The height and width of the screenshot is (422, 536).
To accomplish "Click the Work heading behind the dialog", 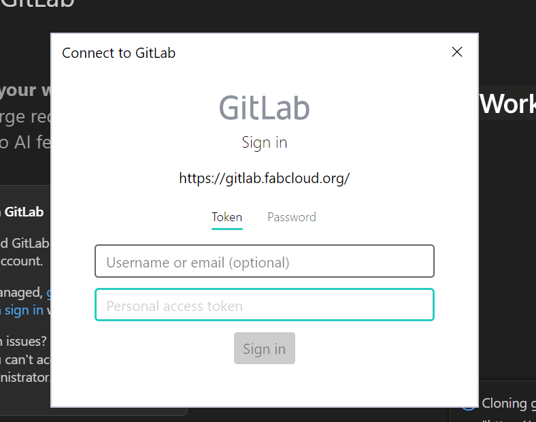I will click(x=507, y=104).
